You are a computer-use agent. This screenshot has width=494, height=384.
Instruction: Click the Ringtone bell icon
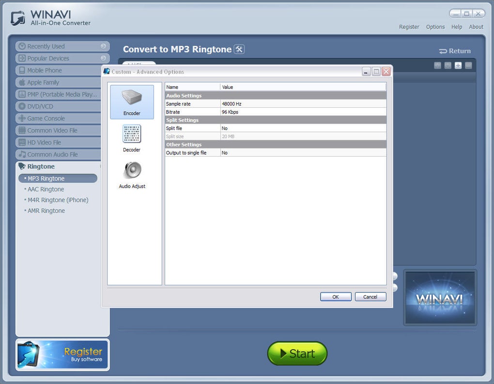pos(22,166)
